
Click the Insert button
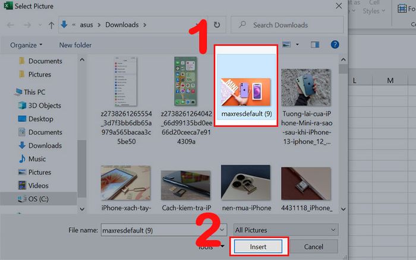click(x=258, y=247)
